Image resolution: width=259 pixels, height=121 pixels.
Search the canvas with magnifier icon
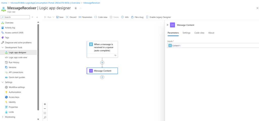coord(45,117)
